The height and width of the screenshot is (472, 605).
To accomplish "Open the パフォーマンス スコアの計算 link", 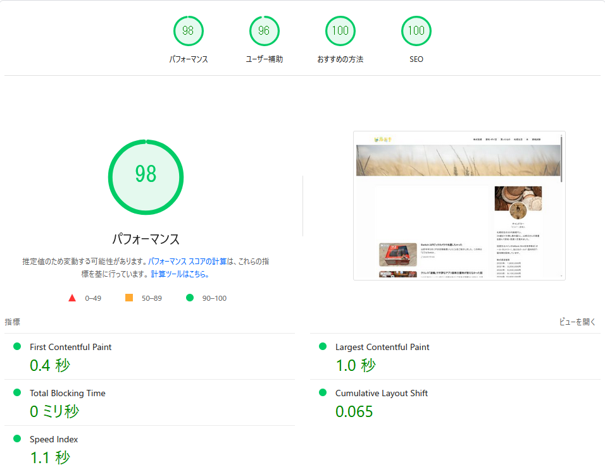I will tap(187, 261).
